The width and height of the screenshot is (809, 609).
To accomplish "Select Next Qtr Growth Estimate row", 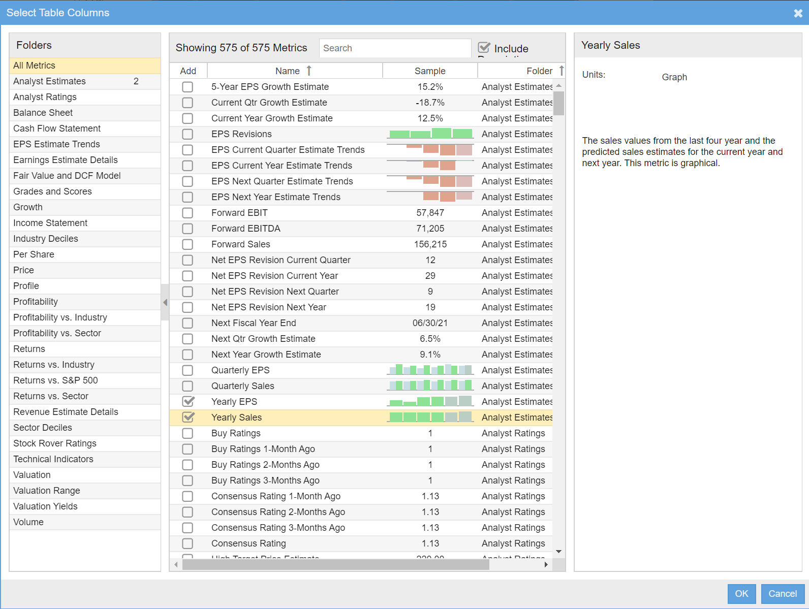I will click(361, 339).
